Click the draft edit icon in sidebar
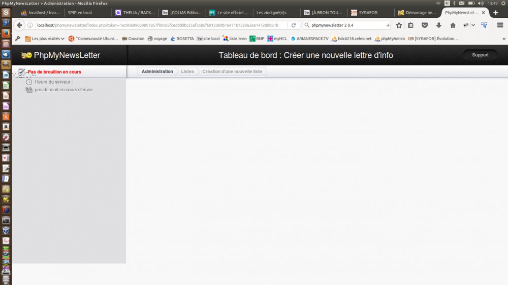The image size is (508, 285). coord(21,72)
